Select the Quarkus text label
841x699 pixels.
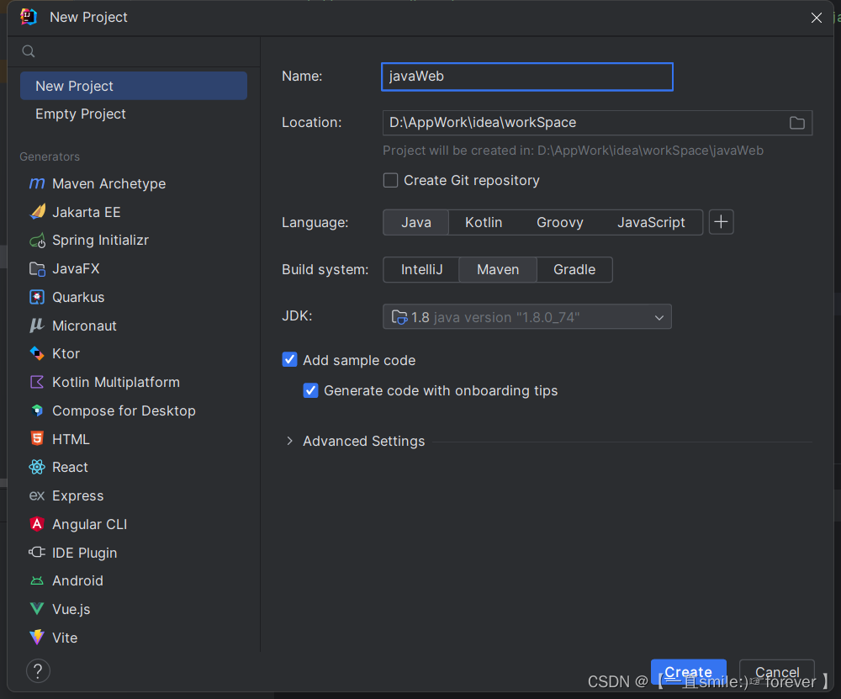pyautogui.click(x=78, y=297)
